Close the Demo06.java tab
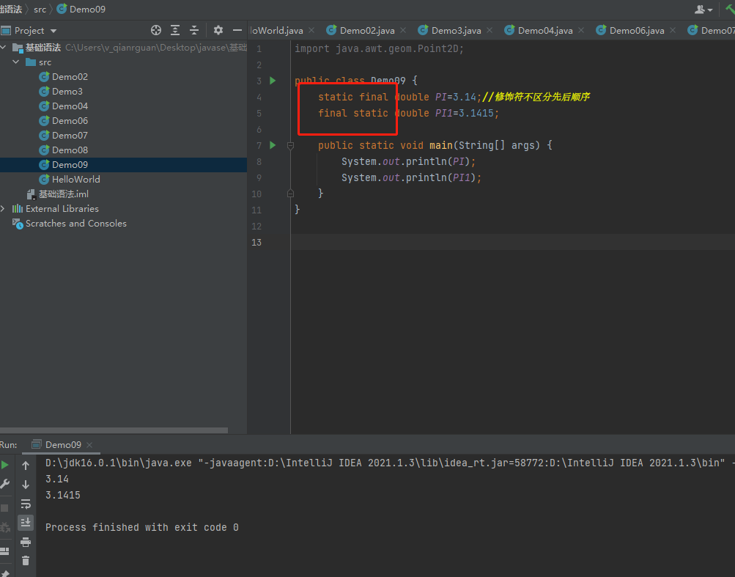Viewport: 735px width, 577px height. point(673,31)
